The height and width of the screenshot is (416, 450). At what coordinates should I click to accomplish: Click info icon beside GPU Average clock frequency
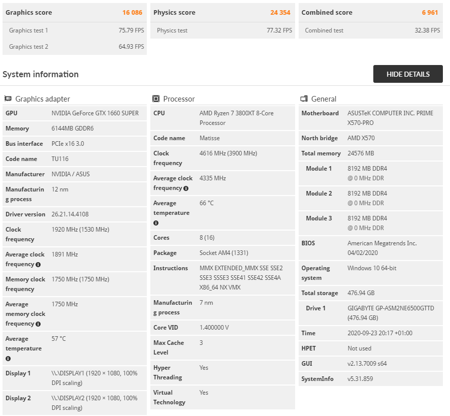(38, 265)
